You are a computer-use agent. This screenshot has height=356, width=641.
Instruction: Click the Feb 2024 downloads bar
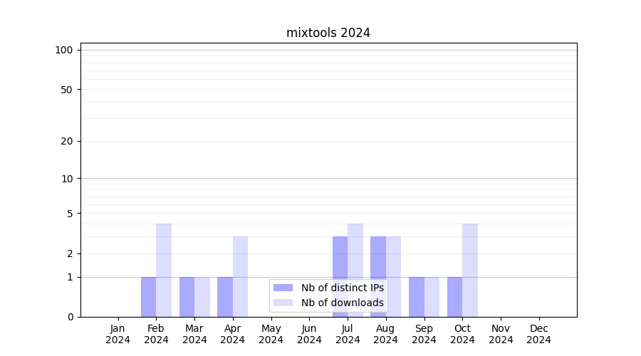tap(164, 270)
